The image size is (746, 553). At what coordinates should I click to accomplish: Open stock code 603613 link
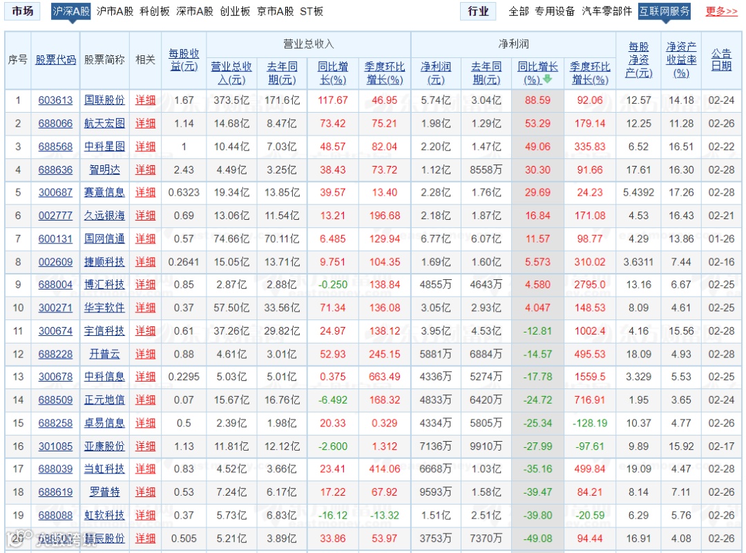pos(56,100)
